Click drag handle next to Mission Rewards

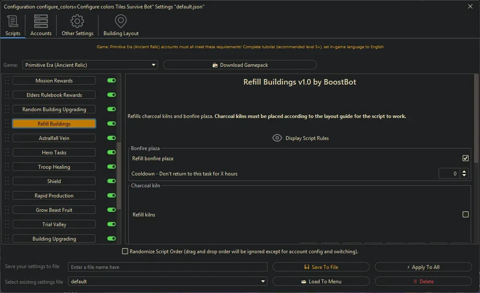click(6, 81)
